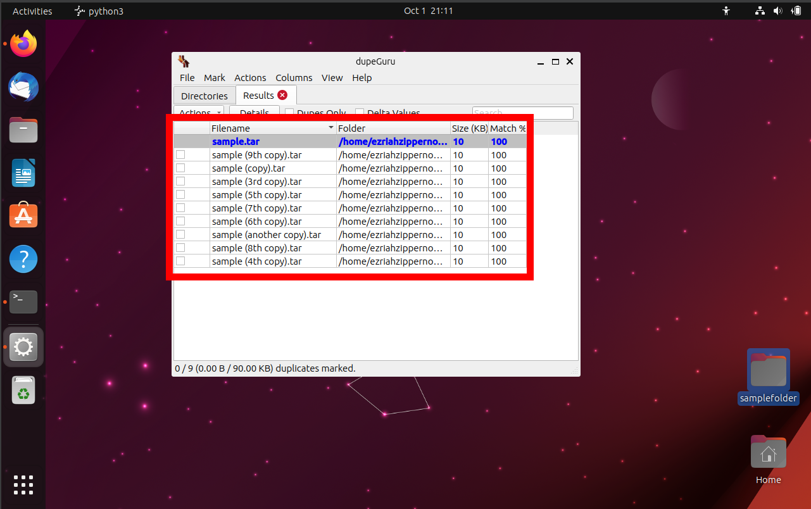Open the Details panel
Screen dimensions: 811x509
(253, 112)
